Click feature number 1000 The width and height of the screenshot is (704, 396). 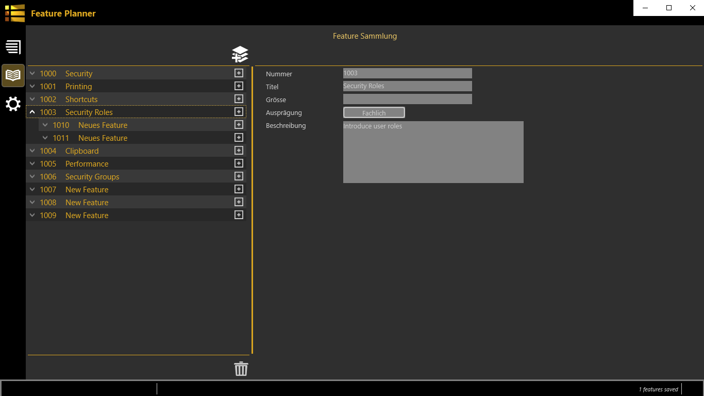click(x=48, y=74)
